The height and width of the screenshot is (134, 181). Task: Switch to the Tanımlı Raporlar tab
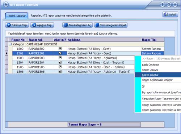click(17, 16)
